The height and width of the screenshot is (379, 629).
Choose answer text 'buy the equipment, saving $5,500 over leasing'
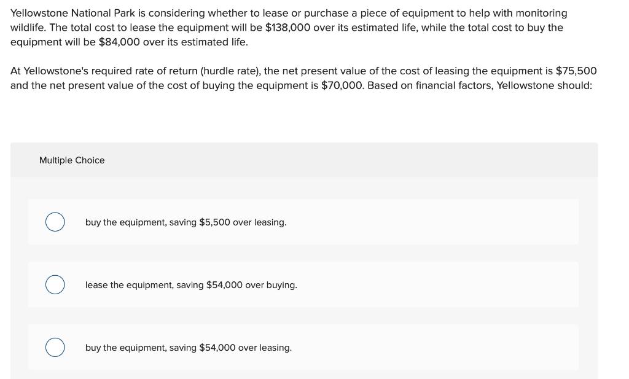[x=186, y=222]
